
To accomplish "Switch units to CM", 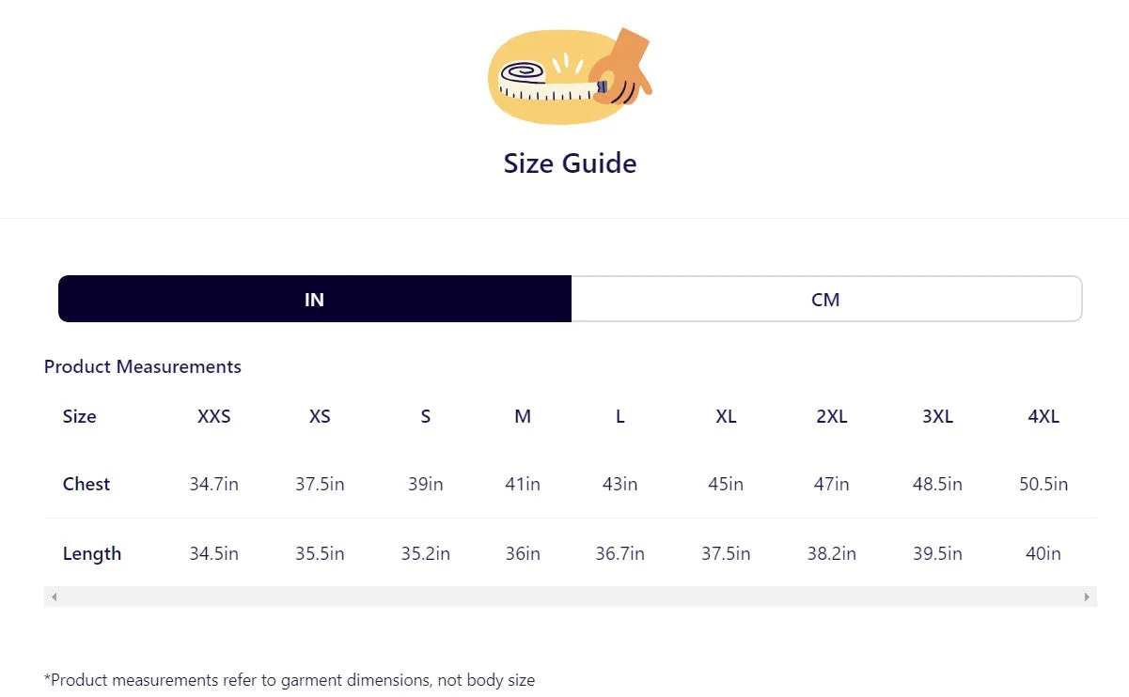I will [826, 299].
